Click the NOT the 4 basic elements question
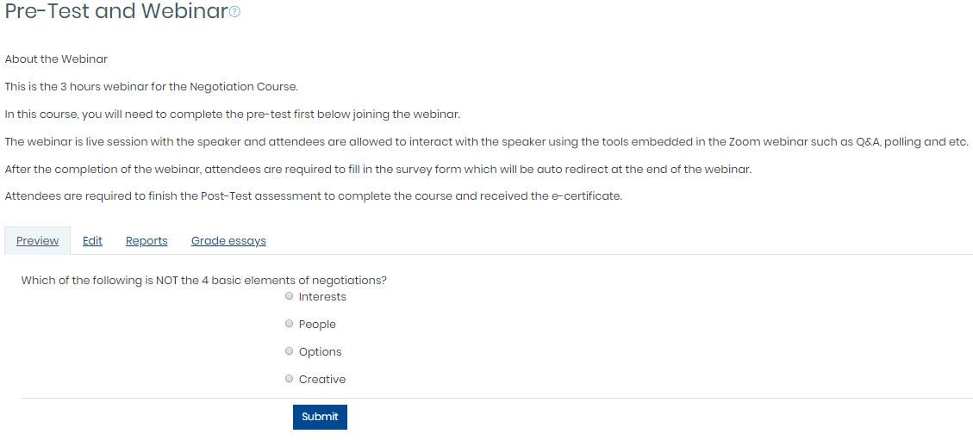Viewport: 973px width, 440px height. (204, 280)
